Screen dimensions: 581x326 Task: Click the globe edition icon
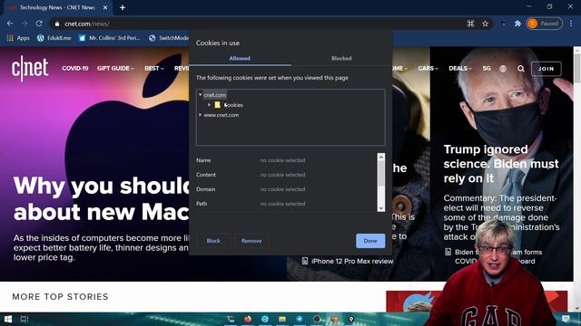click(x=503, y=69)
